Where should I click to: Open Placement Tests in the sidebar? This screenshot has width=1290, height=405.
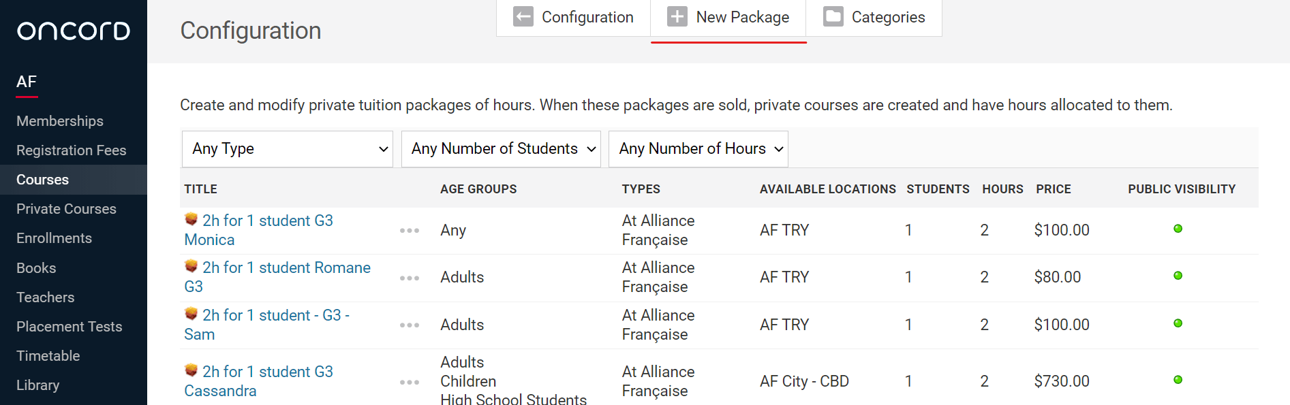pyautogui.click(x=69, y=327)
